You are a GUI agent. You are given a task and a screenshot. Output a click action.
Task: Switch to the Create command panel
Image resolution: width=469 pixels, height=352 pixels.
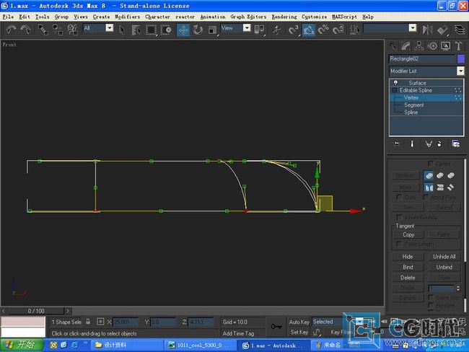click(x=393, y=45)
